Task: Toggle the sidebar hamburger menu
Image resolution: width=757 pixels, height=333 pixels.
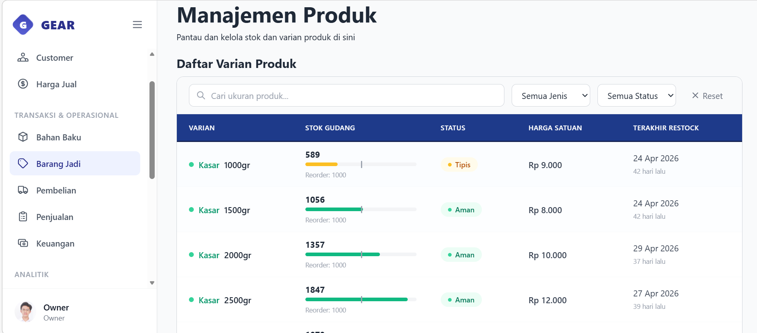Action: (x=137, y=25)
